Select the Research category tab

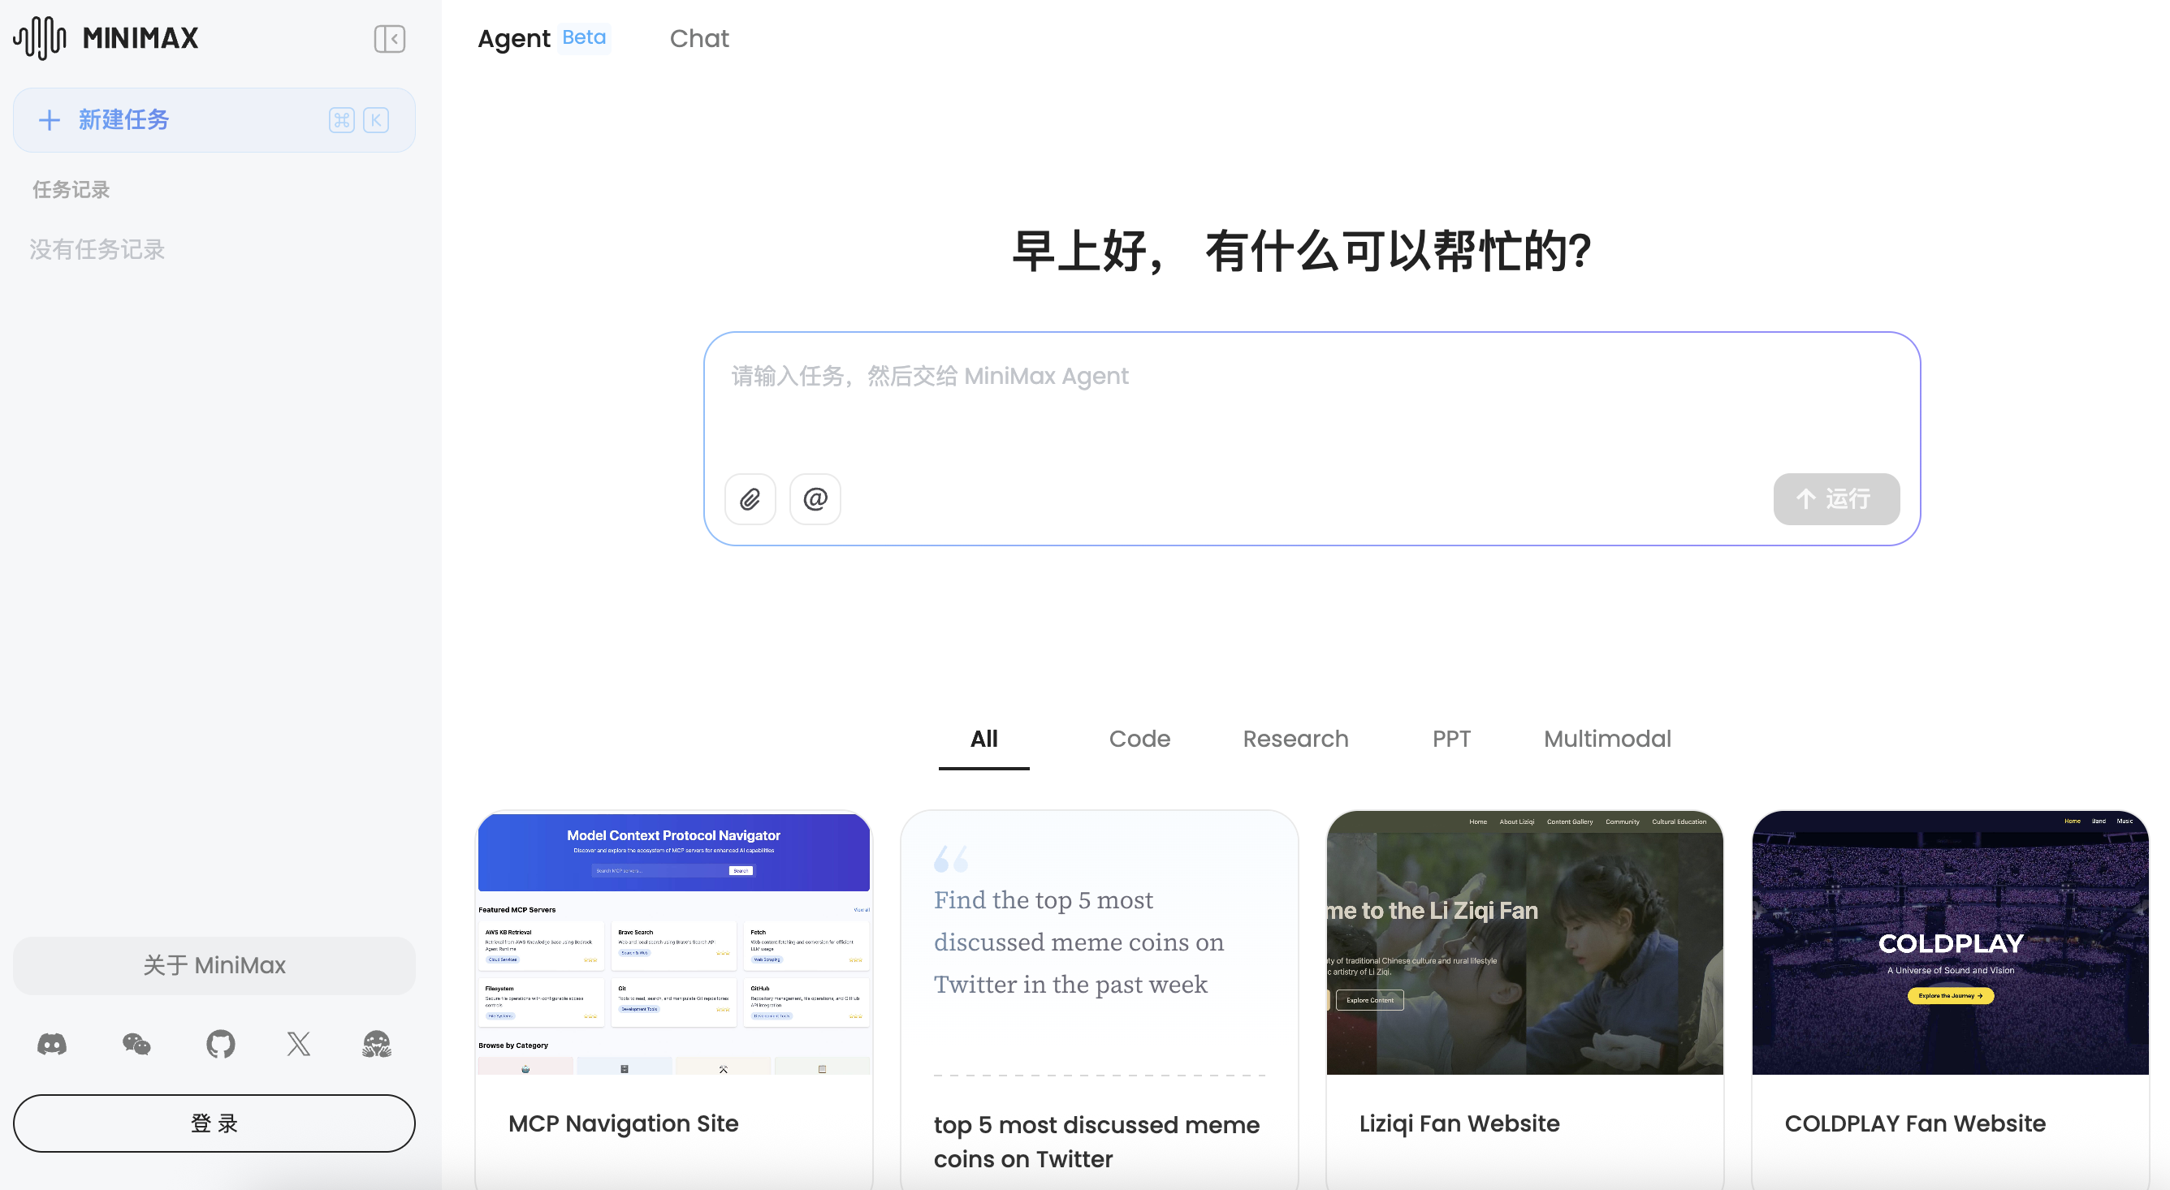[x=1295, y=739]
